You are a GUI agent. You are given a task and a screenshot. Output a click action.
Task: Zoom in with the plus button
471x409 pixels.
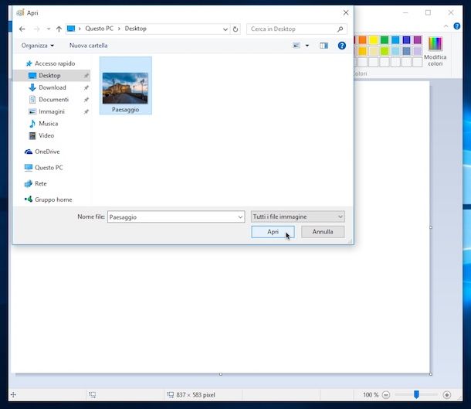click(x=447, y=395)
